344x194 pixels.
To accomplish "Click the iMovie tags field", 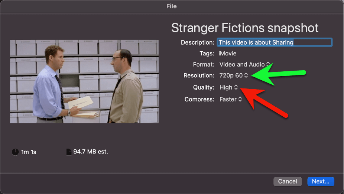I will pyautogui.click(x=227, y=53).
